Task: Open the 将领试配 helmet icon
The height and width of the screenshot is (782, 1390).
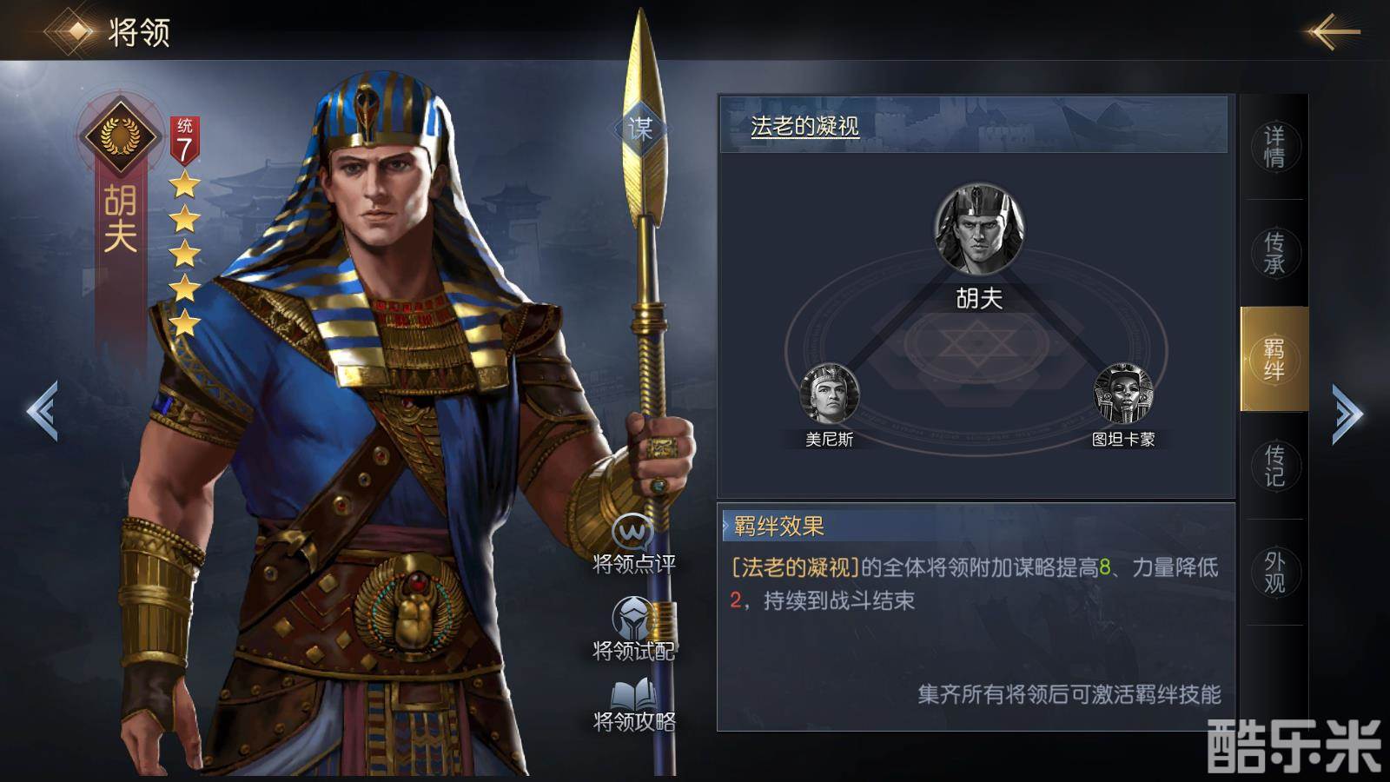Action: point(633,618)
